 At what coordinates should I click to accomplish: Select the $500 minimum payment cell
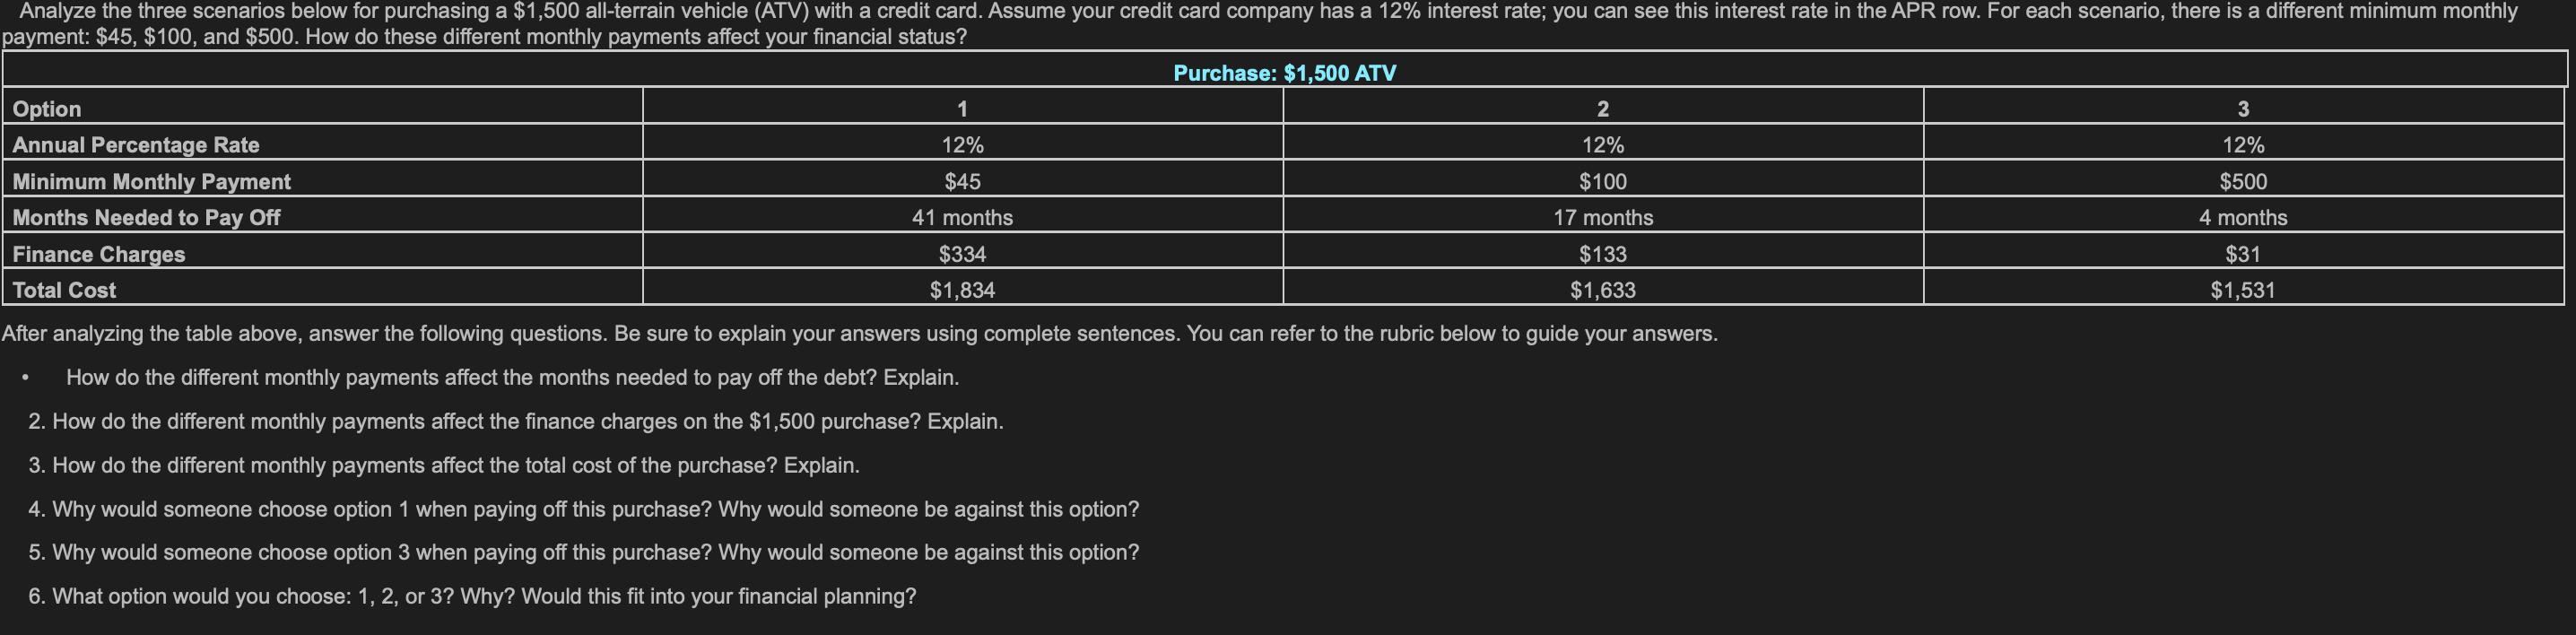2243,181
